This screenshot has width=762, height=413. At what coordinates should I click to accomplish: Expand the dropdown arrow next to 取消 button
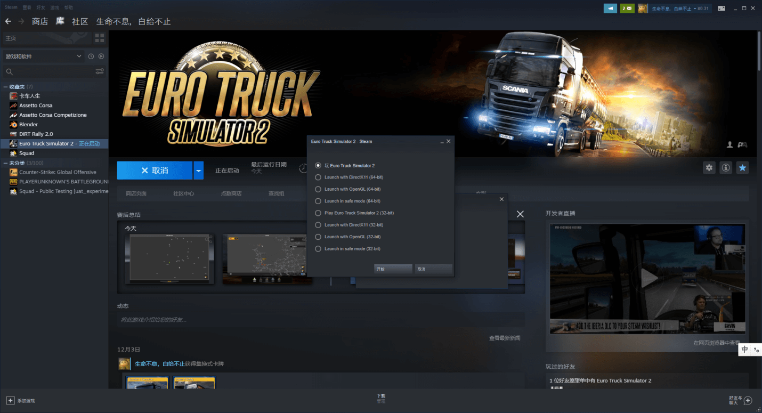pos(198,171)
